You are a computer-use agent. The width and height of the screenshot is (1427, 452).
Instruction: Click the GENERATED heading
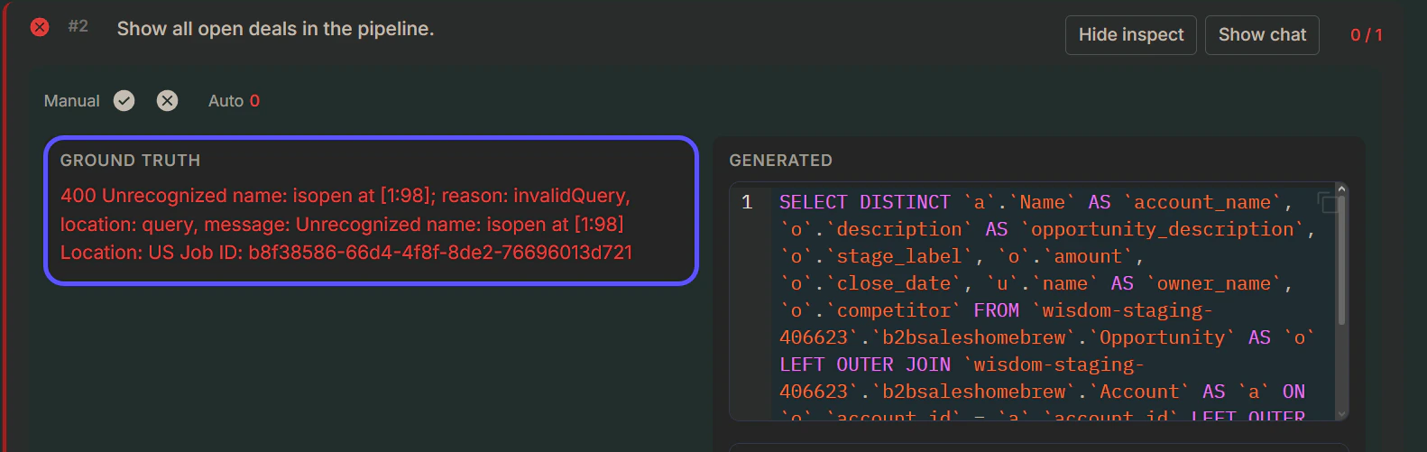[x=781, y=161]
